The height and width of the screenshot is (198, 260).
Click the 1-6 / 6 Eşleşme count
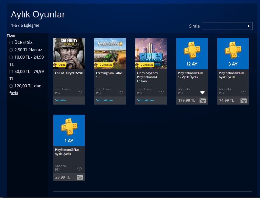click(25, 25)
